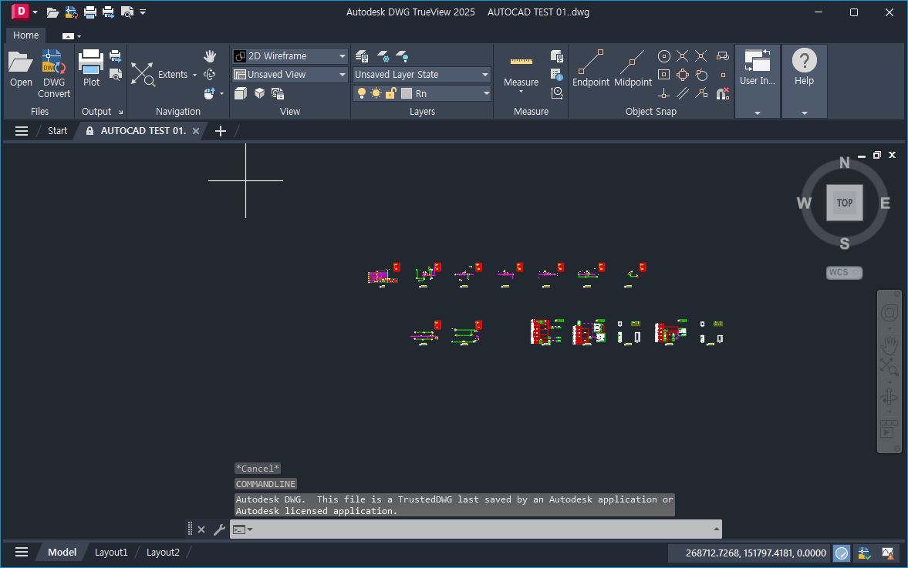The height and width of the screenshot is (568, 908).
Task: Activate the Orbit tool in Navigation panel
Action: pos(210,75)
